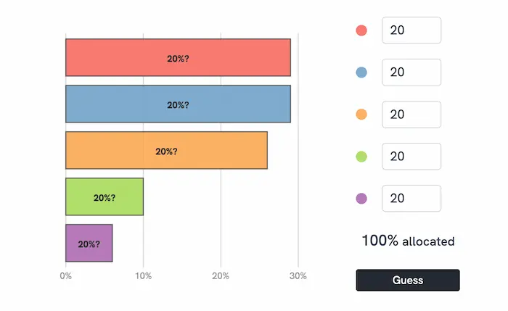This screenshot has height=311, width=508.
Task: Click the purple legend color dot
Action: pos(361,199)
